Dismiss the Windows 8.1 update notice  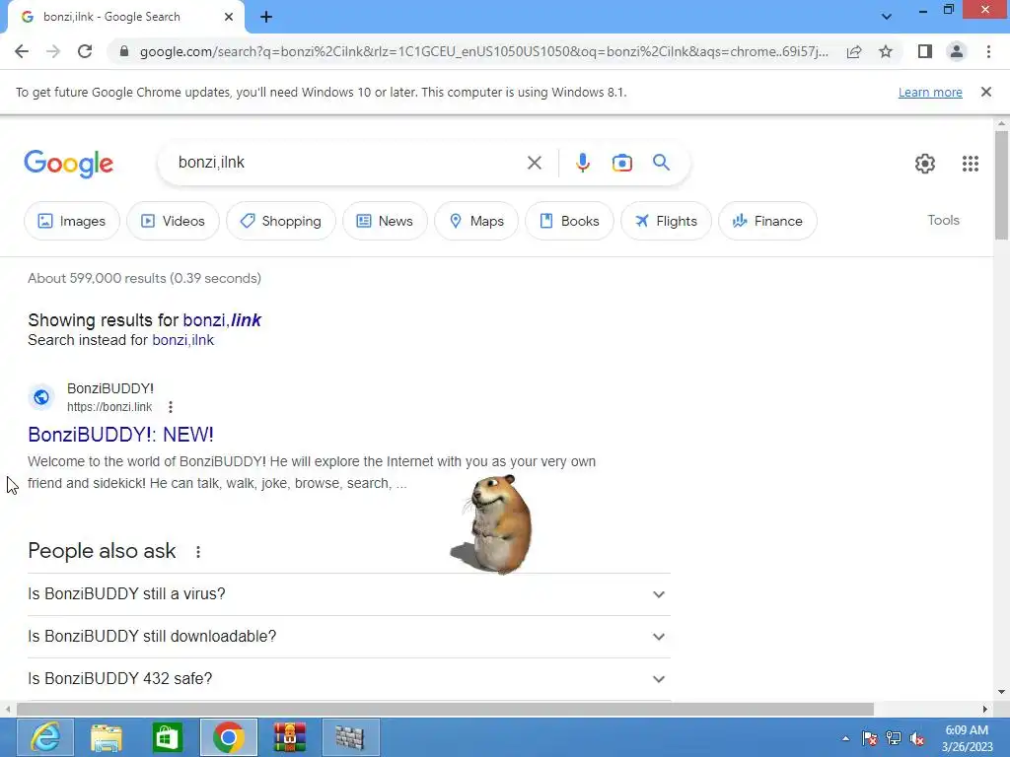coord(985,92)
